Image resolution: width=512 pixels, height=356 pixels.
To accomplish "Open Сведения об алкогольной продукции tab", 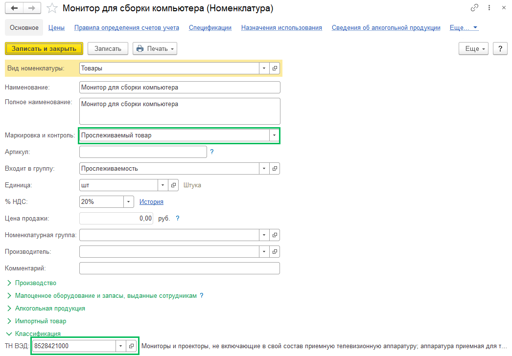I will pyautogui.click(x=386, y=28).
